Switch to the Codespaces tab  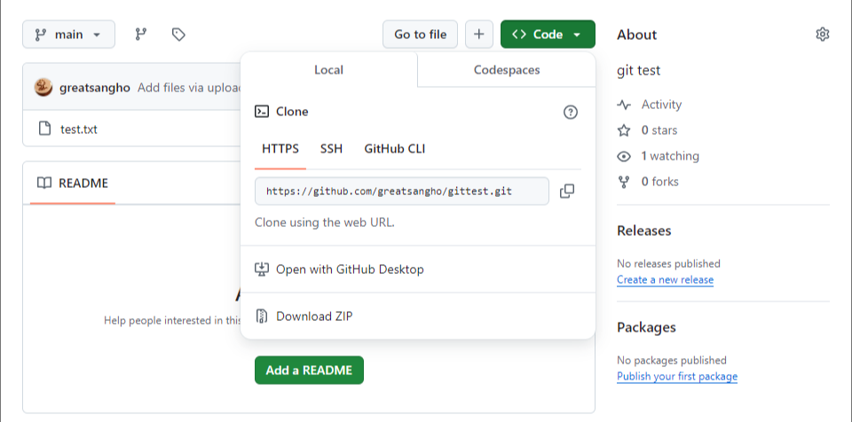coord(507,69)
